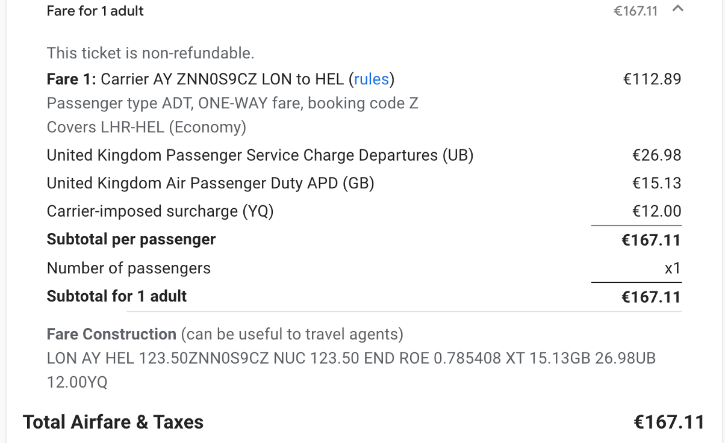This screenshot has width=725, height=443.
Task: Click the Fare Construction heading
Action: coord(111,334)
